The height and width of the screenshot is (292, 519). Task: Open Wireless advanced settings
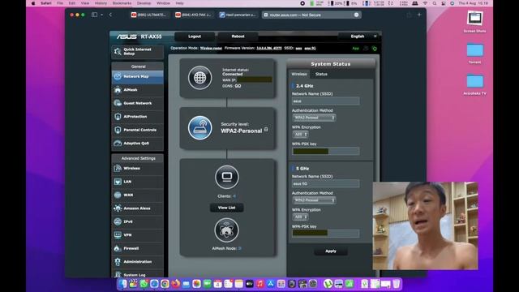tap(137, 168)
